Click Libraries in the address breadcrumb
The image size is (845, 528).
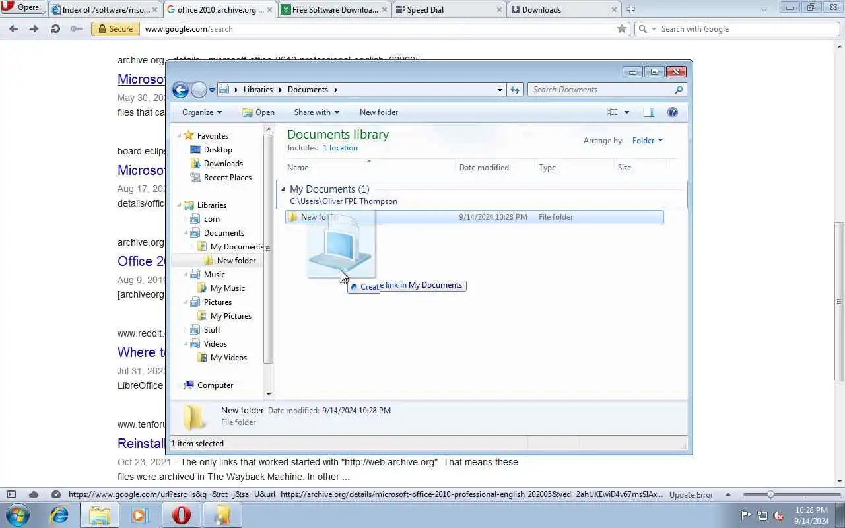257,90
